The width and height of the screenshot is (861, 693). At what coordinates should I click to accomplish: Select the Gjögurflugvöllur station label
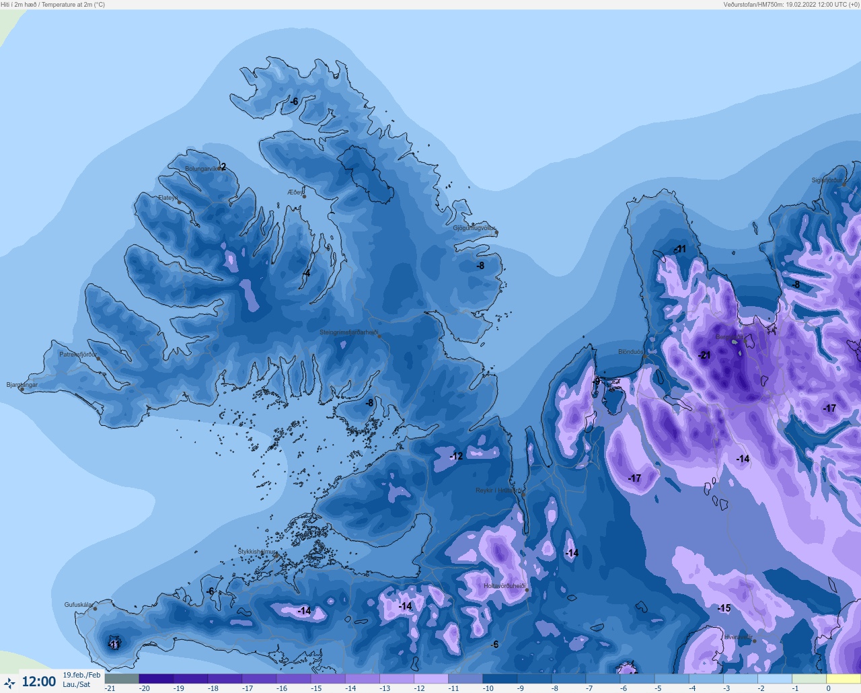click(x=474, y=228)
